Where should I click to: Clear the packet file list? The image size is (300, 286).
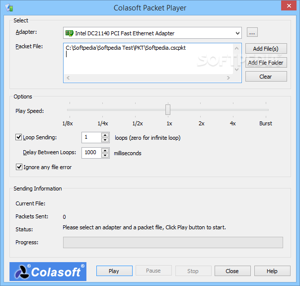pyautogui.click(x=266, y=77)
